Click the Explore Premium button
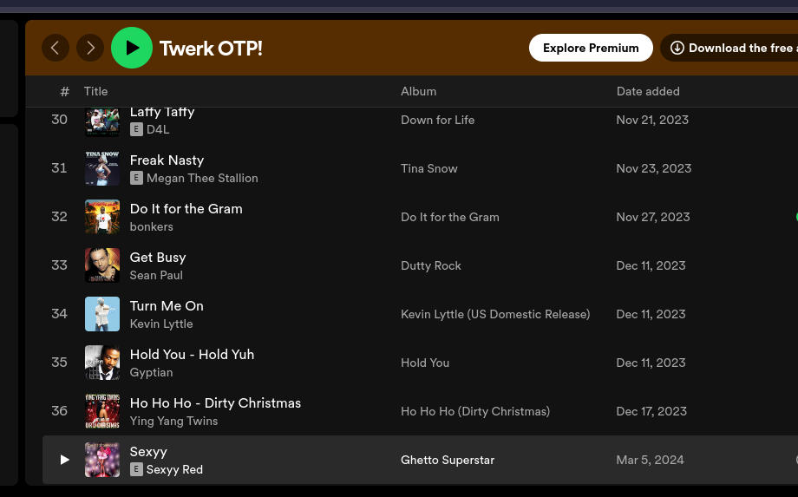Image resolution: width=798 pixels, height=497 pixels. coord(591,48)
